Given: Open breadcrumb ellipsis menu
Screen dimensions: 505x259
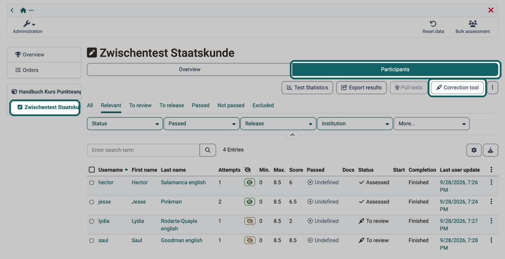Looking at the screenshot, I should point(31,10).
